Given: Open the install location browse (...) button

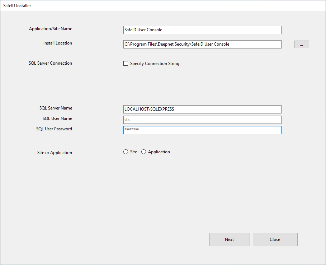Looking at the screenshot, I should (x=302, y=45).
